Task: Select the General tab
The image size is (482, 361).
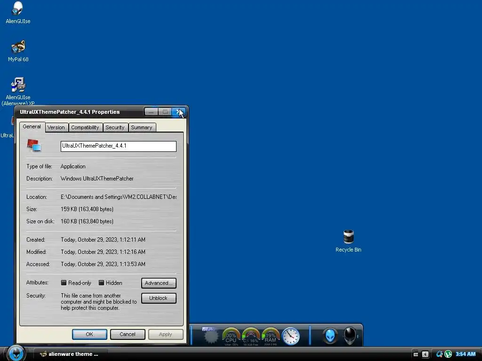Action: point(32,127)
